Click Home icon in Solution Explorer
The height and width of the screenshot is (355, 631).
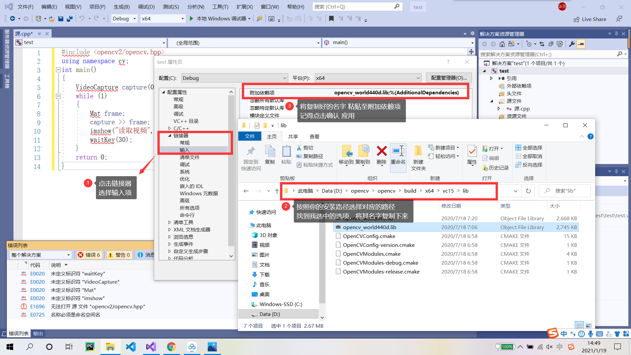pos(502,44)
